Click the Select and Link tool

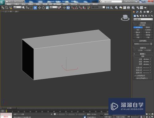pyautogui.click(x=3, y=8)
